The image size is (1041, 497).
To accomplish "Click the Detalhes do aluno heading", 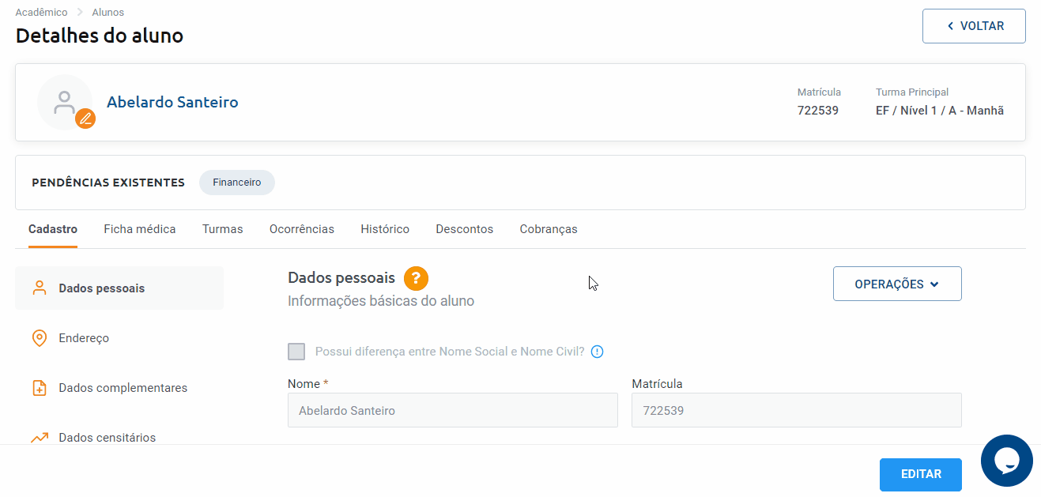I will [100, 36].
